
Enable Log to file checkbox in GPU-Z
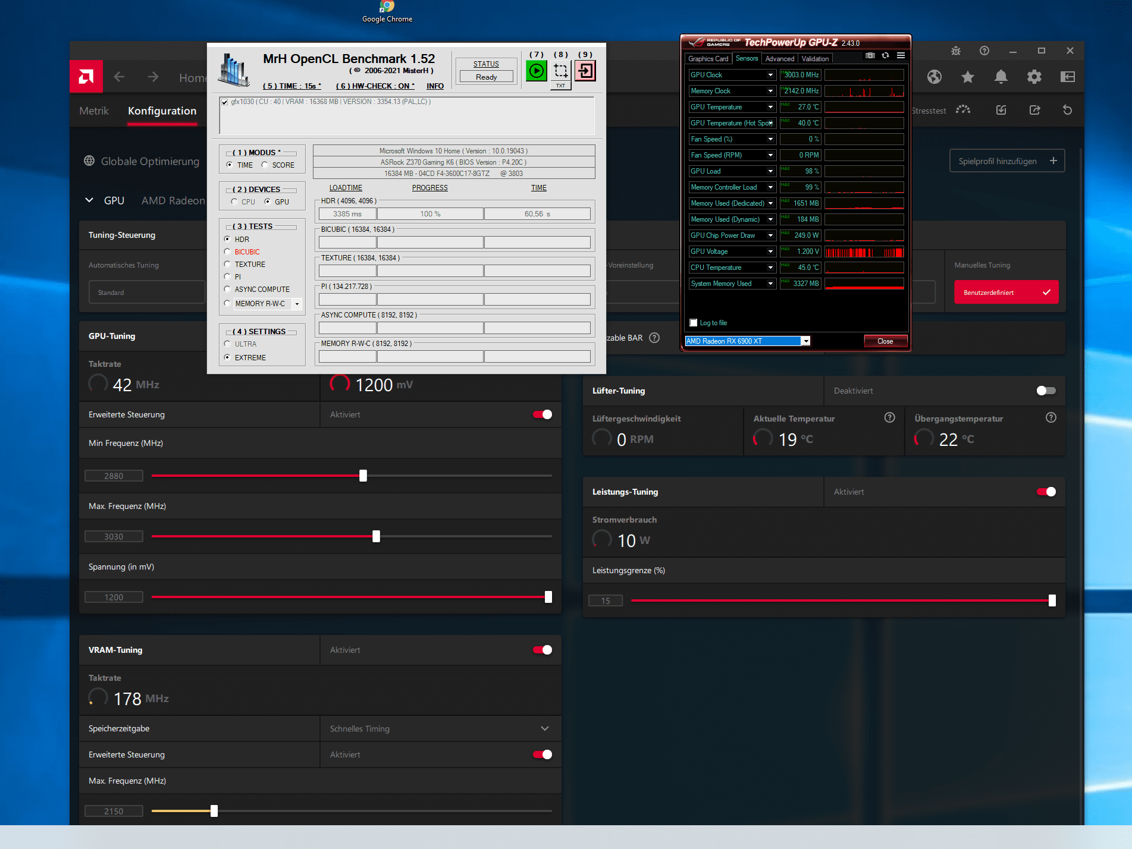[693, 323]
